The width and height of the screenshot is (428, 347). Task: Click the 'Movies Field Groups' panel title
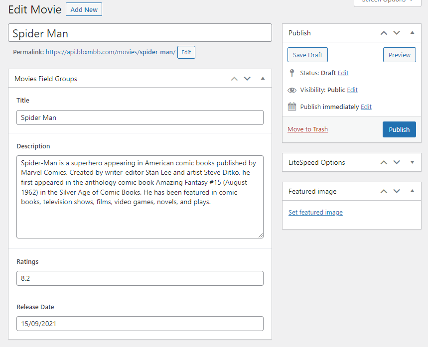46,79
